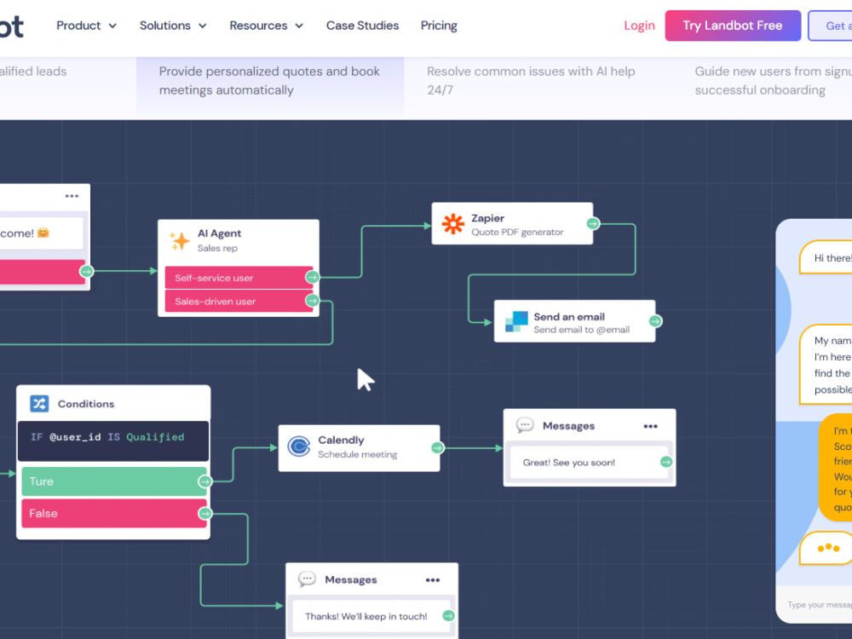Click the speech bubble icon of the Great! See you soon! block
The height and width of the screenshot is (639, 852).
coord(524,425)
